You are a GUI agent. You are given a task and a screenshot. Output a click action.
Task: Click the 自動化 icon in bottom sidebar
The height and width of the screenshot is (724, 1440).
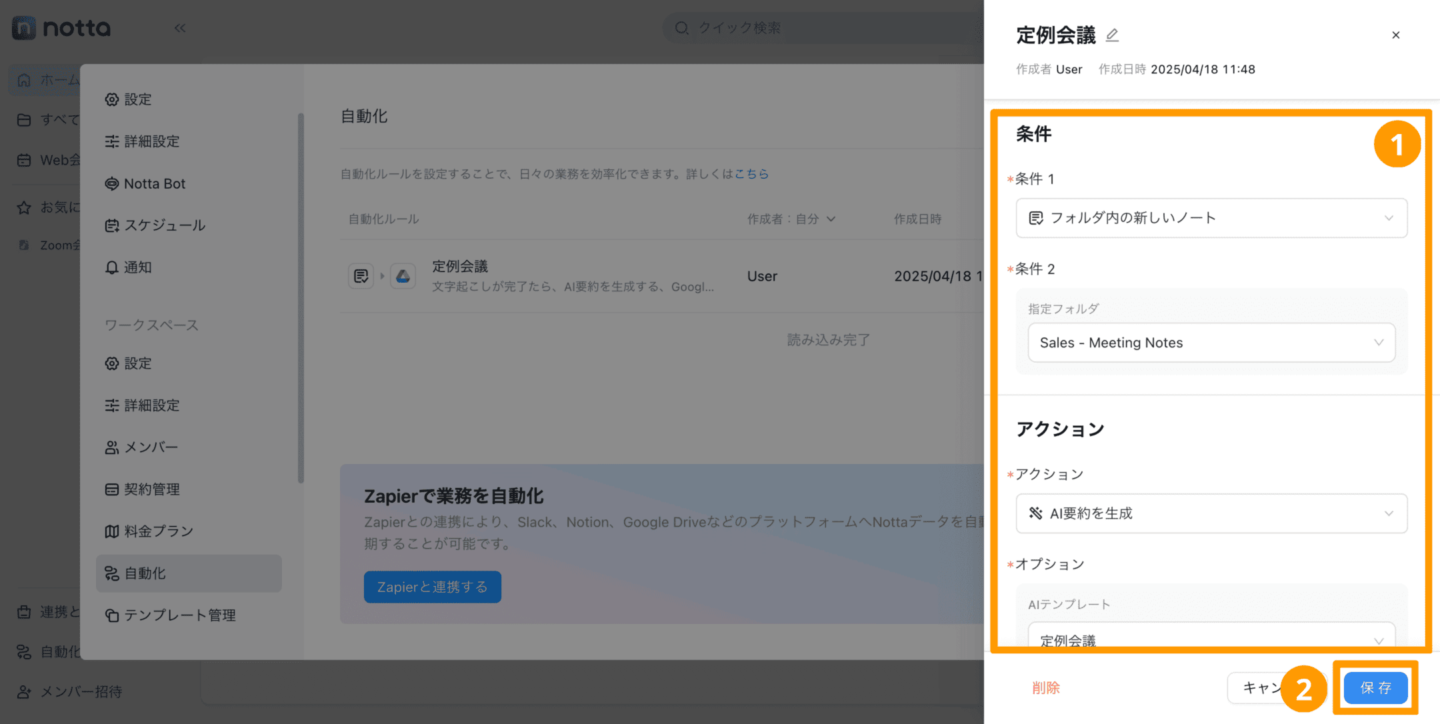[x=24, y=652]
